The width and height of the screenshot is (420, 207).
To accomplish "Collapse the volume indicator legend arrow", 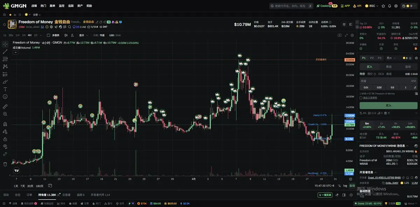I will point(15,53).
